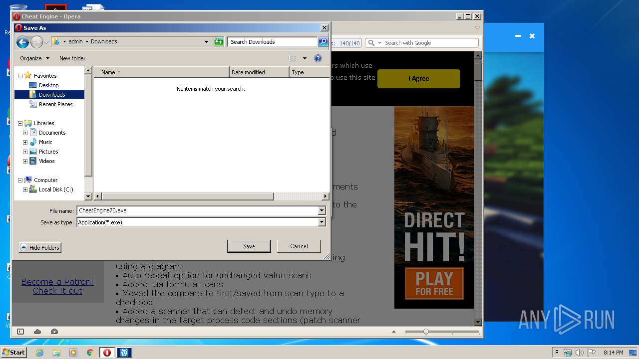Image resolution: width=639 pixels, height=359 pixels.
Task: Collapse the Libraries group
Action: point(20,123)
